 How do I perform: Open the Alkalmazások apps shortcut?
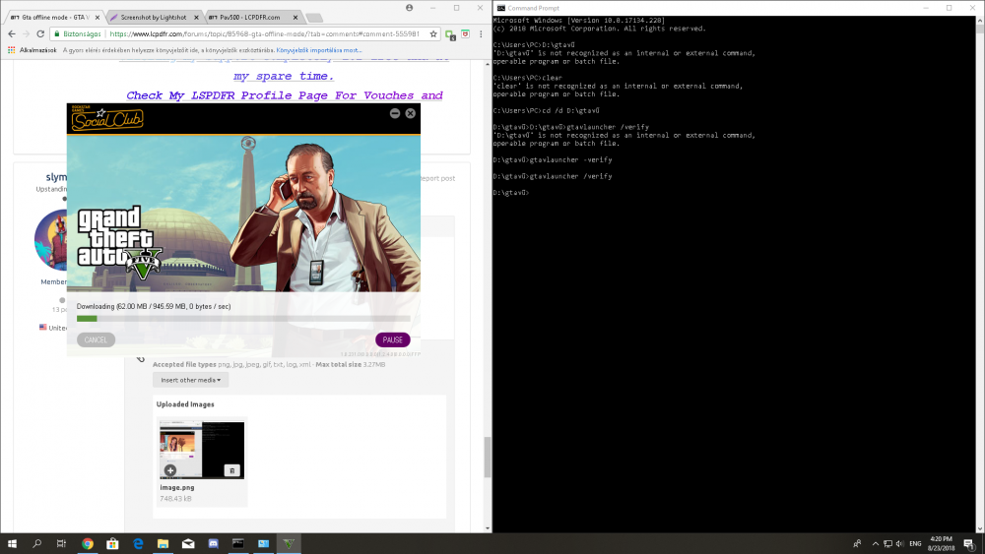point(33,50)
